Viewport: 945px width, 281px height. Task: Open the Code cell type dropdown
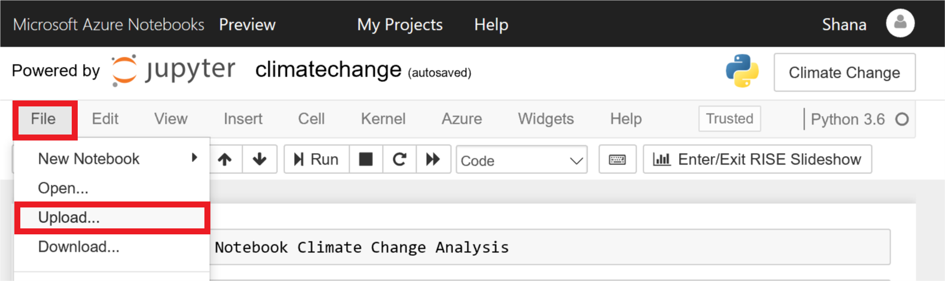(522, 160)
